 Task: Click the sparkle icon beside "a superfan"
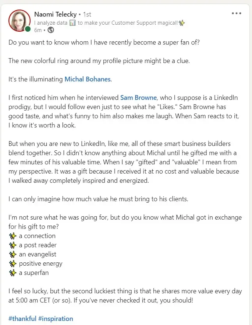pos(13,273)
